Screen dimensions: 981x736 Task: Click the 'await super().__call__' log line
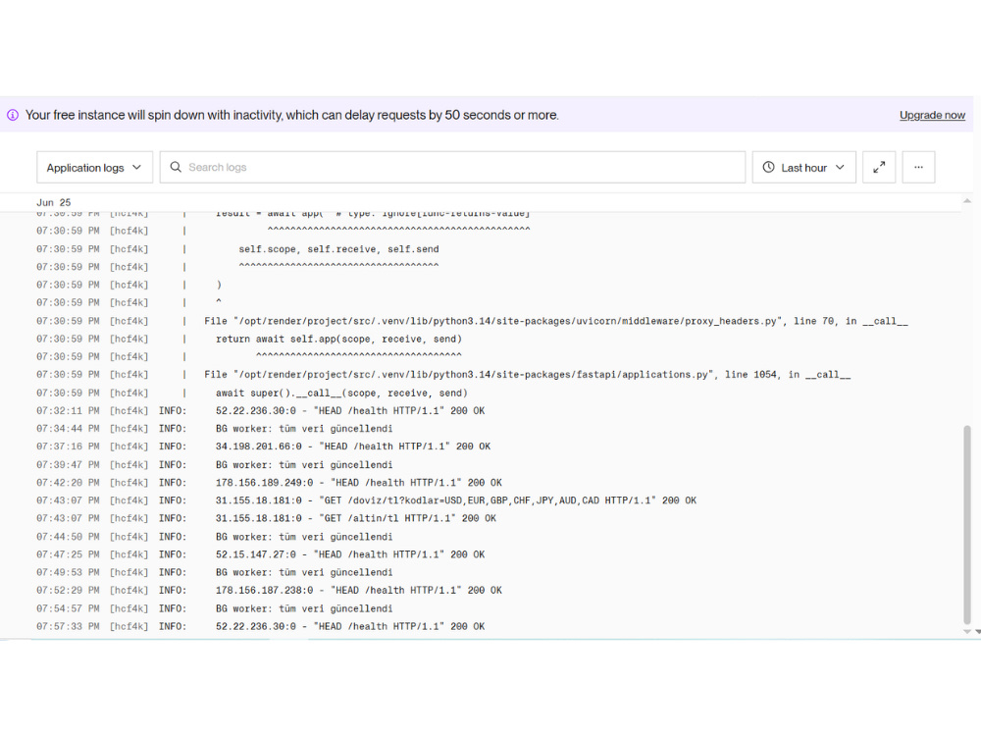click(251, 394)
